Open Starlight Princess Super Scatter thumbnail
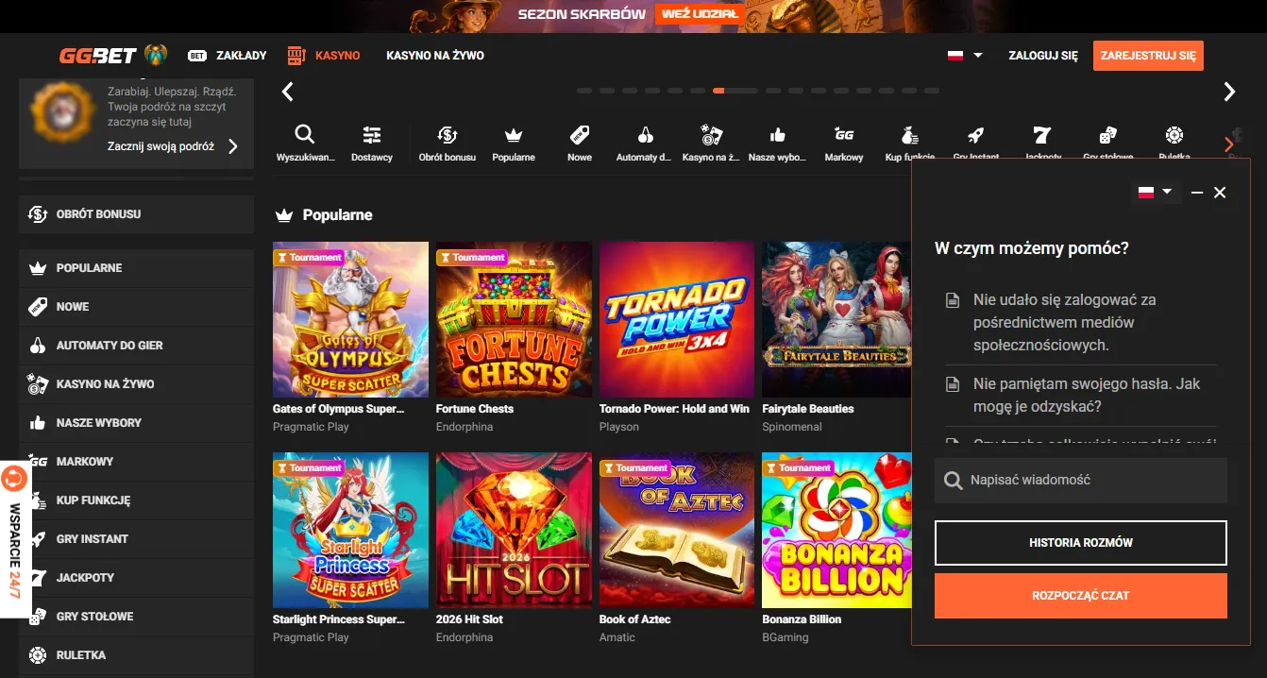 tap(350, 530)
